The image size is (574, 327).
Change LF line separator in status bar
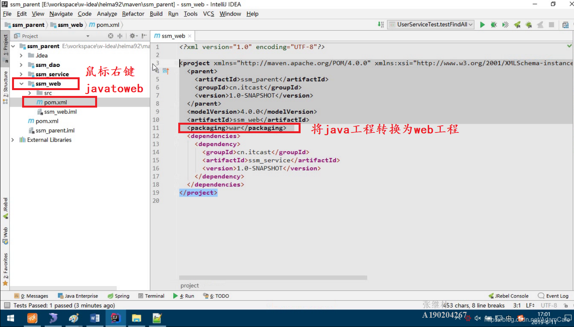click(x=530, y=306)
